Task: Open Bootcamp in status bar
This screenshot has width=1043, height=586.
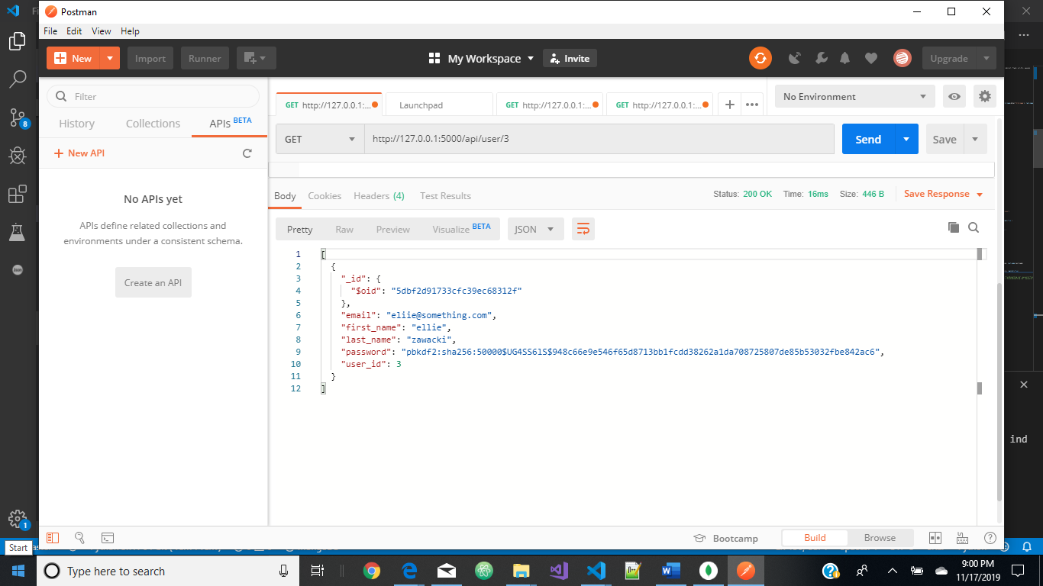Action: (725, 538)
